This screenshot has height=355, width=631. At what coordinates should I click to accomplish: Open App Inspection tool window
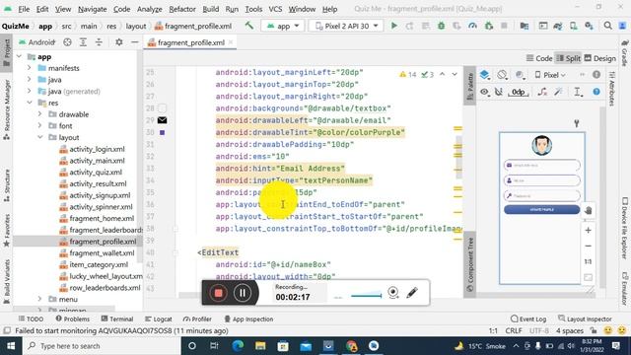pyautogui.click(x=248, y=319)
